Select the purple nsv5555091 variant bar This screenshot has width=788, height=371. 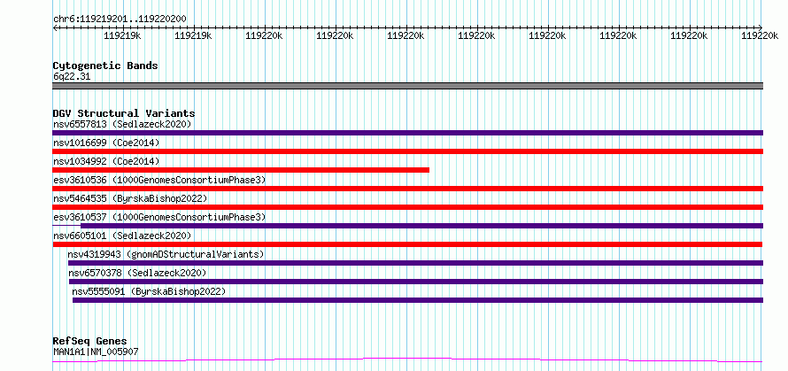[418, 300]
